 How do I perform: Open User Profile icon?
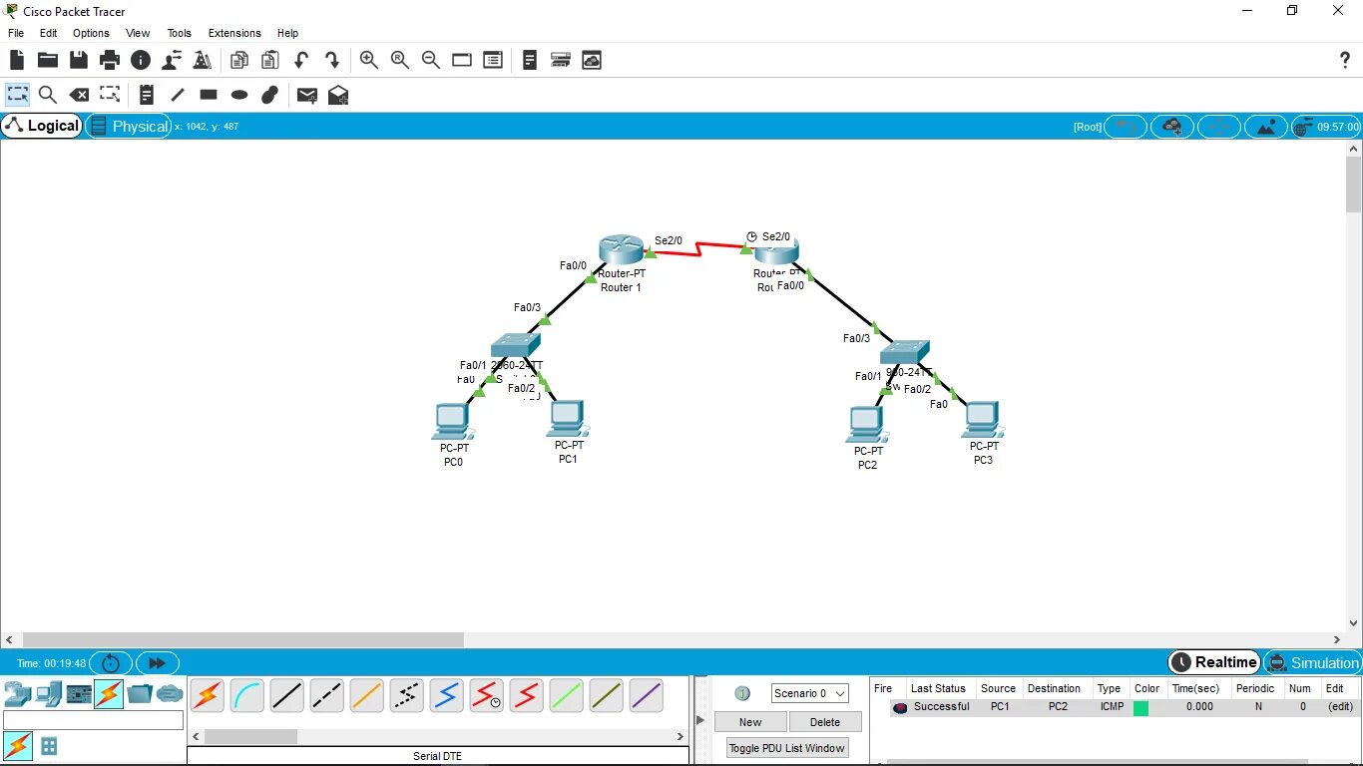172,60
